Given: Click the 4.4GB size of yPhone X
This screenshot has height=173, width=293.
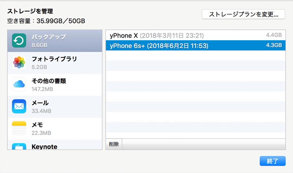Looking at the screenshot, I should tap(274, 35).
